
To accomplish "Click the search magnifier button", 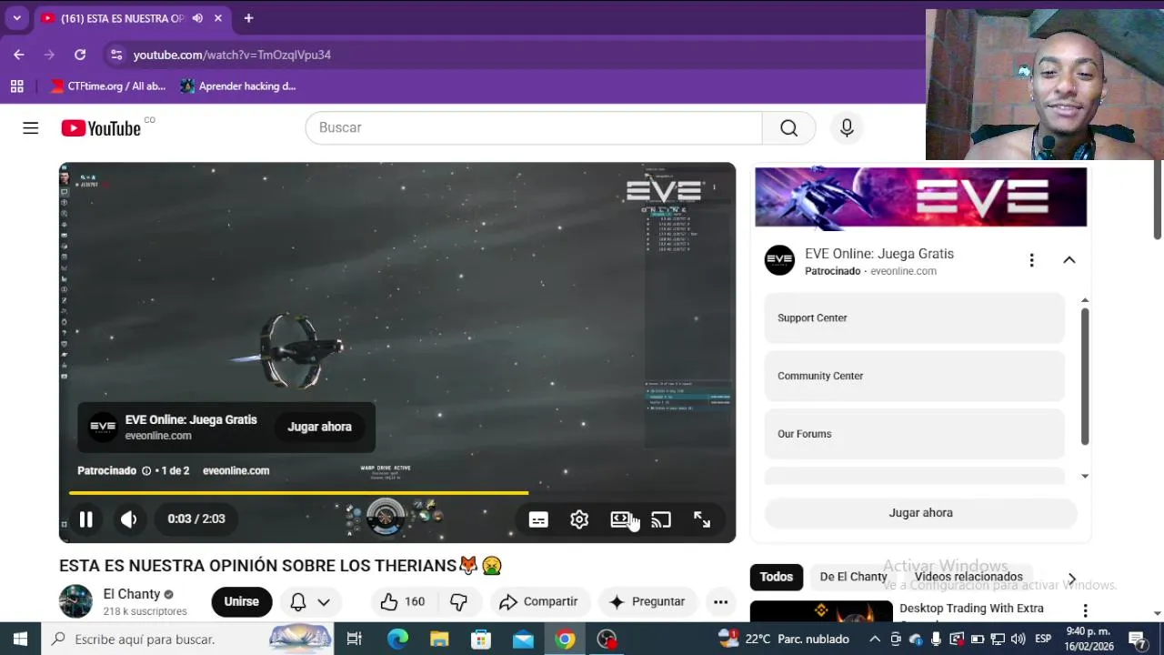I will click(788, 127).
